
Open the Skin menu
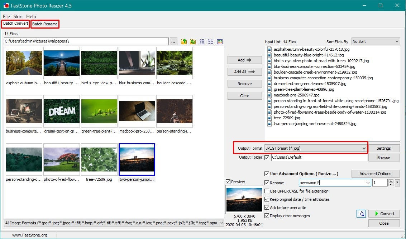[18, 16]
